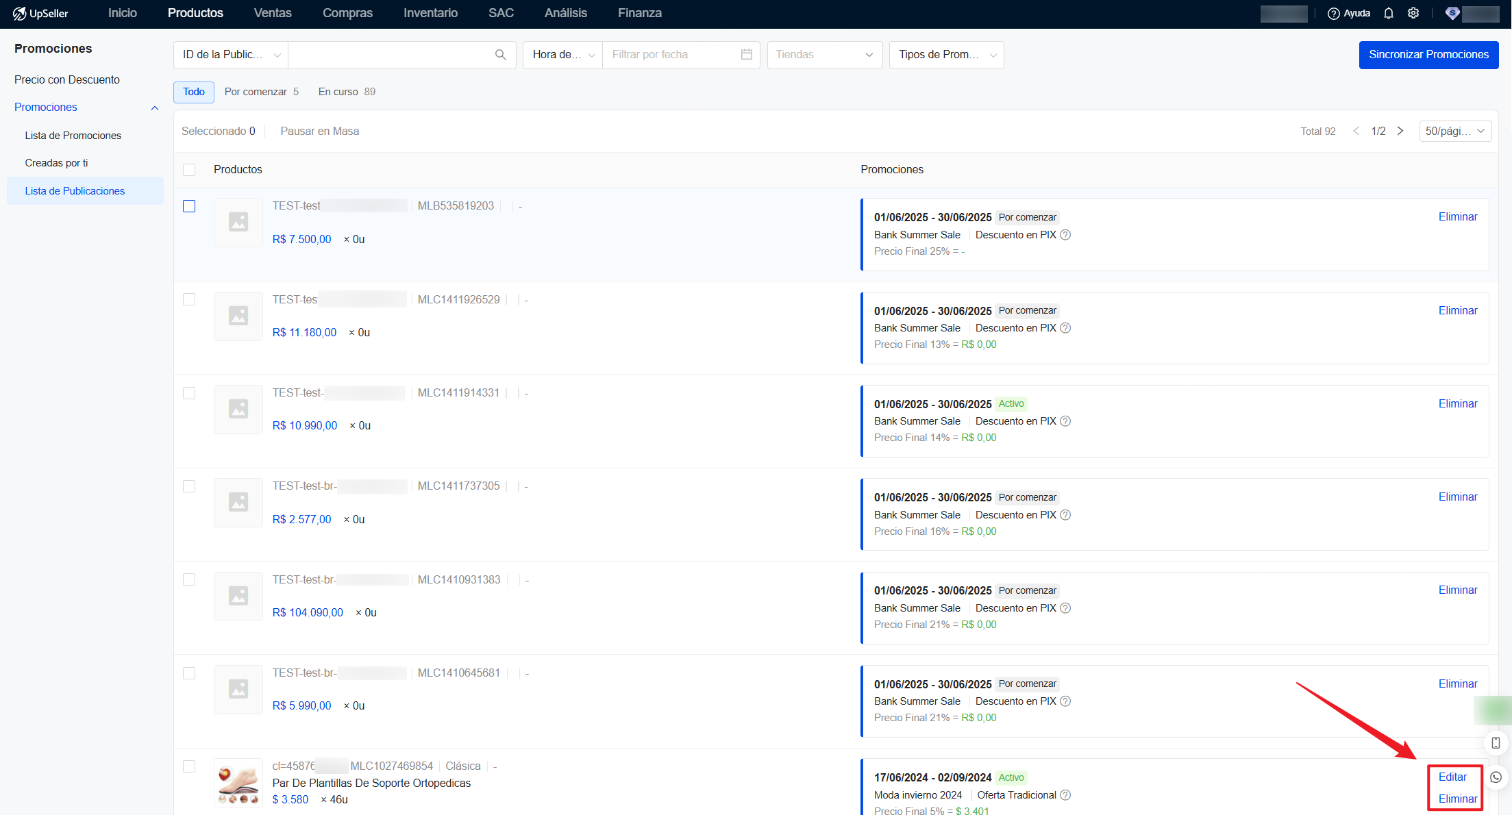Viewport: 1512px width, 815px height.
Task: Open the Inventario menu
Action: [x=430, y=13]
